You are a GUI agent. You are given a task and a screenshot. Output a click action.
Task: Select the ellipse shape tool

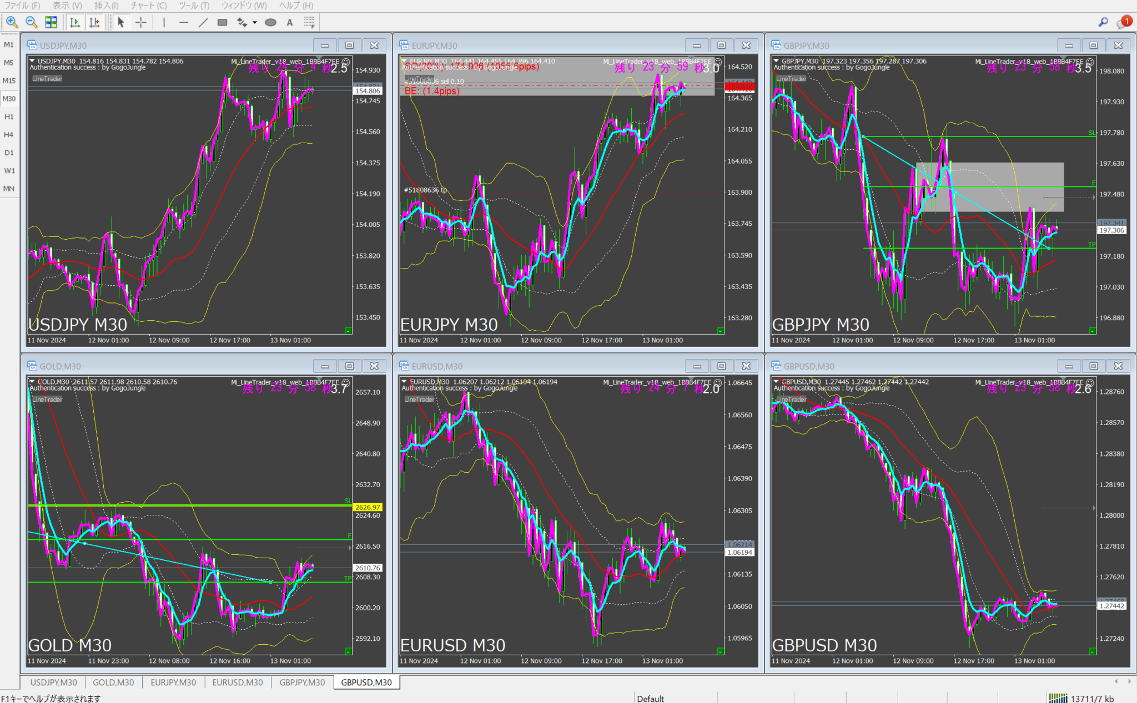[x=270, y=22]
